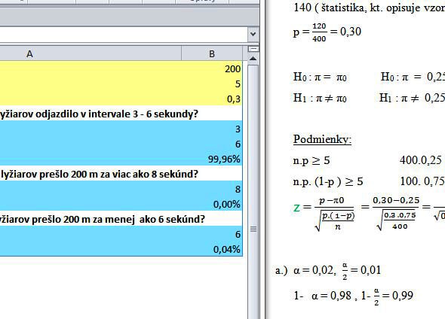Select blue cell showing 0,00%
This screenshot has height=319, width=445.
pyautogui.click(x=212, y=204)
